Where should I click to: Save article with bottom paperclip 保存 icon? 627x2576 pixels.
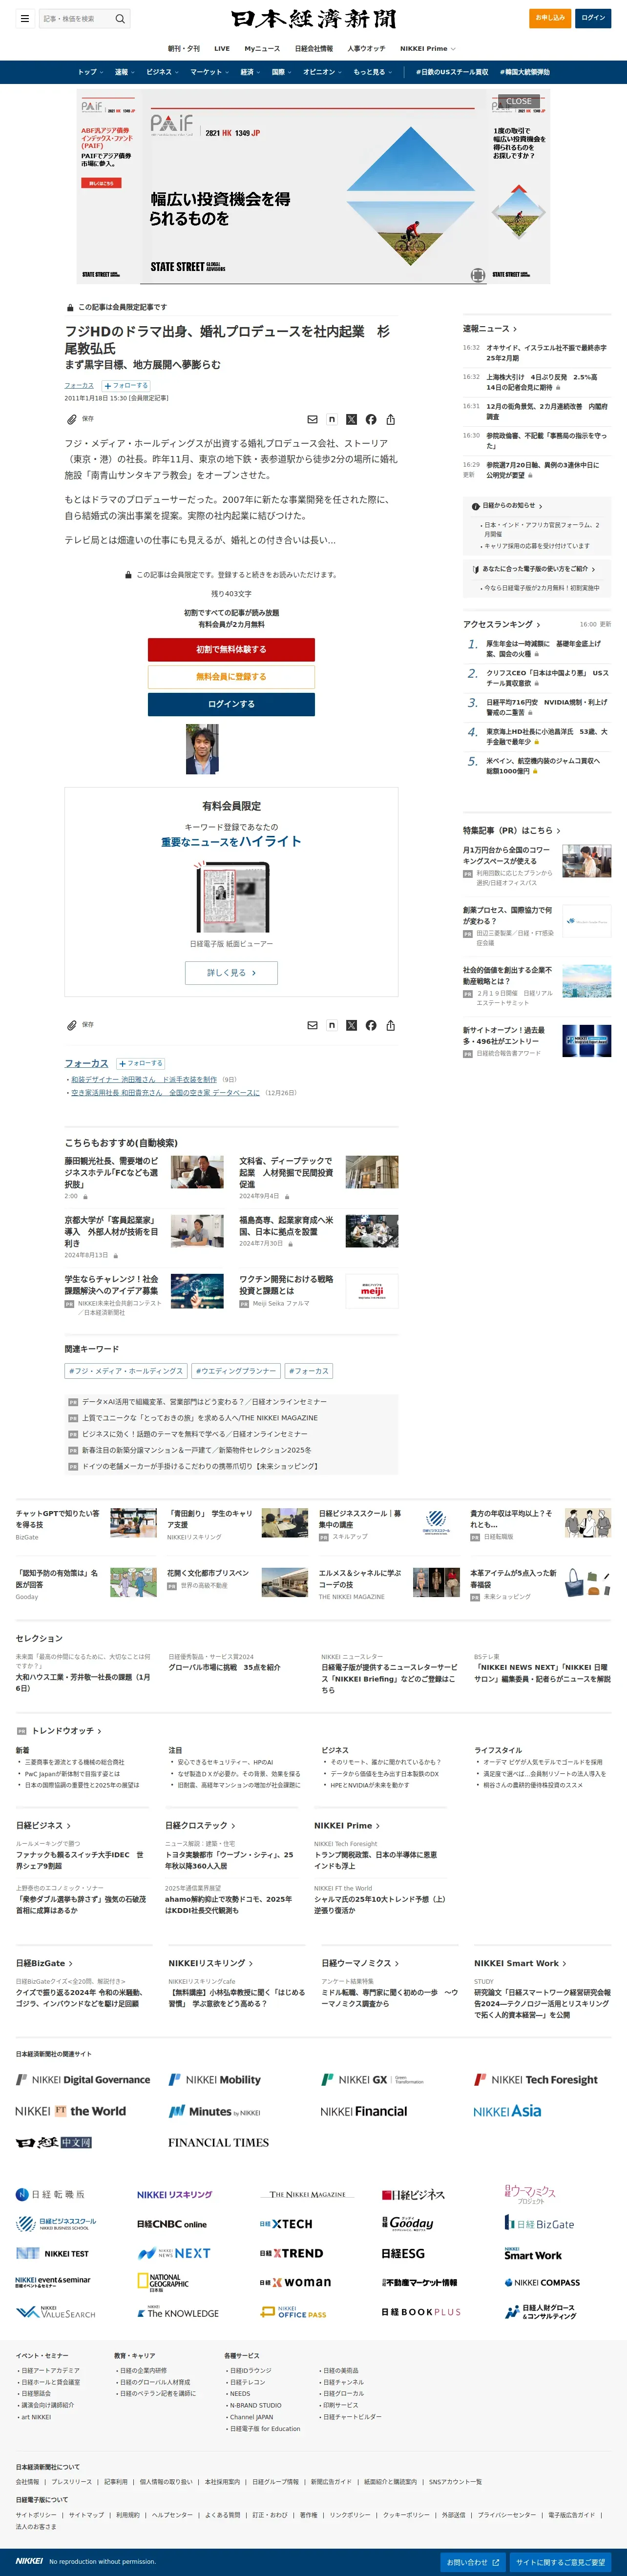(80, 1025)
